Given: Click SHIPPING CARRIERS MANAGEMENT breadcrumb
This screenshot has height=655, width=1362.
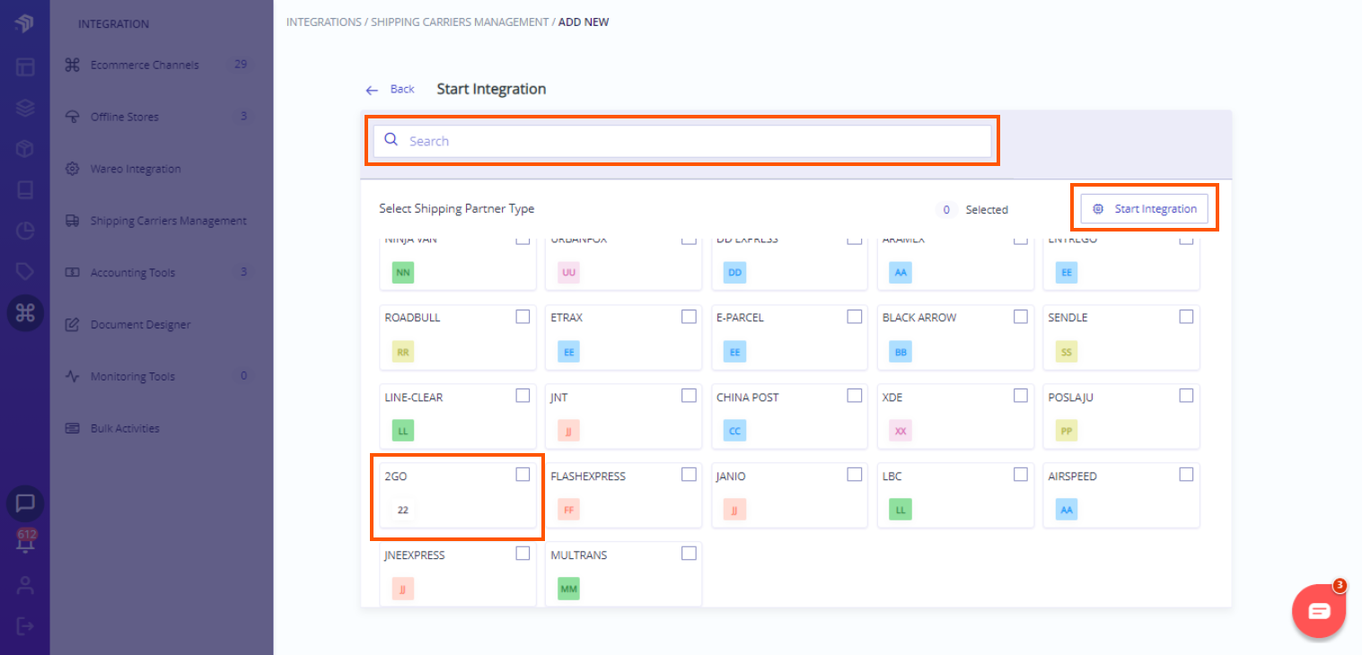Looking at the screenshot, I should (x=460, y=22).
